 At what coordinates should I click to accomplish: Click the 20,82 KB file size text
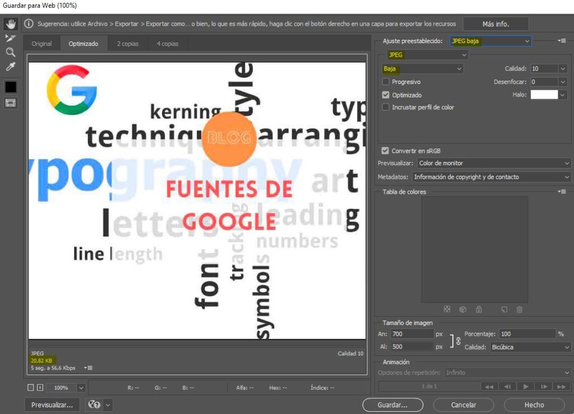pos(41,361)
